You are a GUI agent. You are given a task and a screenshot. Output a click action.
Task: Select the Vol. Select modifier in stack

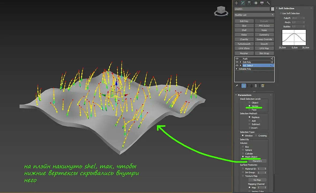[x=248, y=65]
